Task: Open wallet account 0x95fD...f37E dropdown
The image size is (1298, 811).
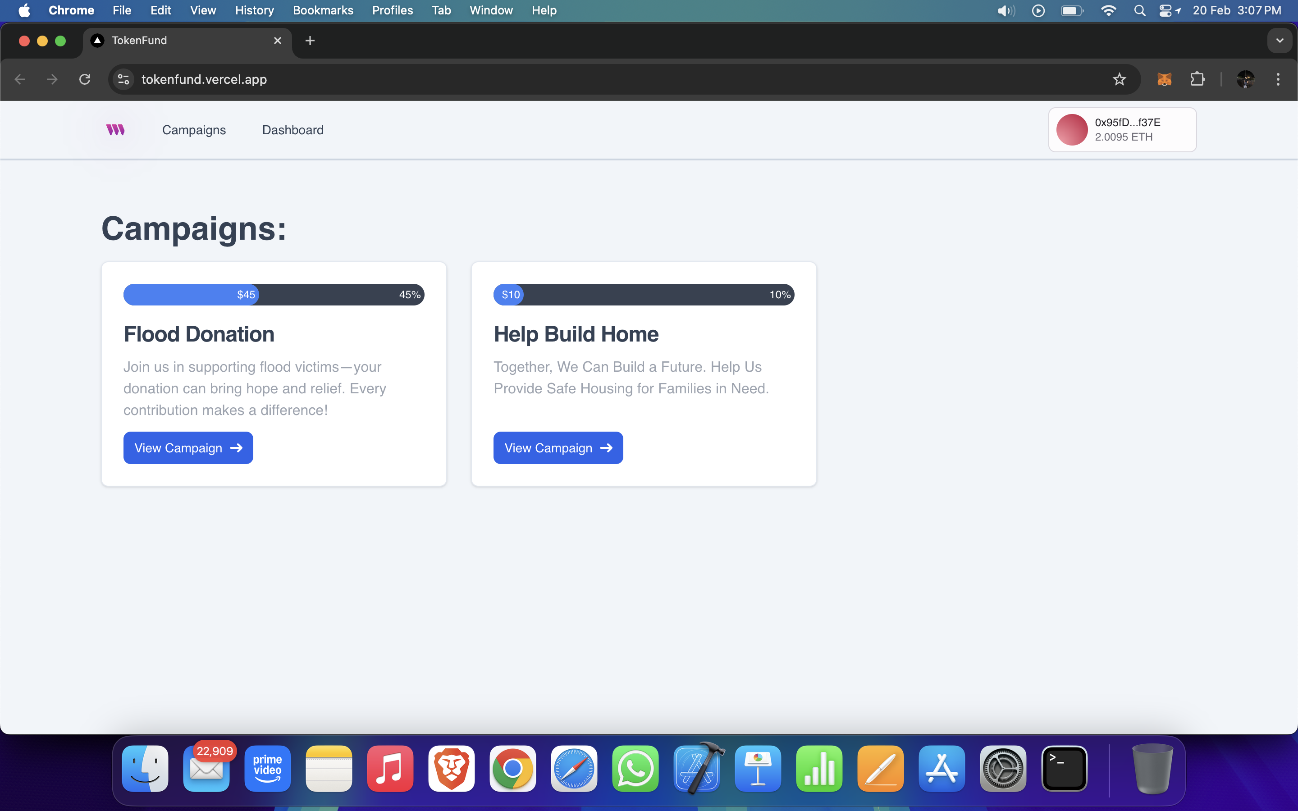Action: tap(1122, 130)
